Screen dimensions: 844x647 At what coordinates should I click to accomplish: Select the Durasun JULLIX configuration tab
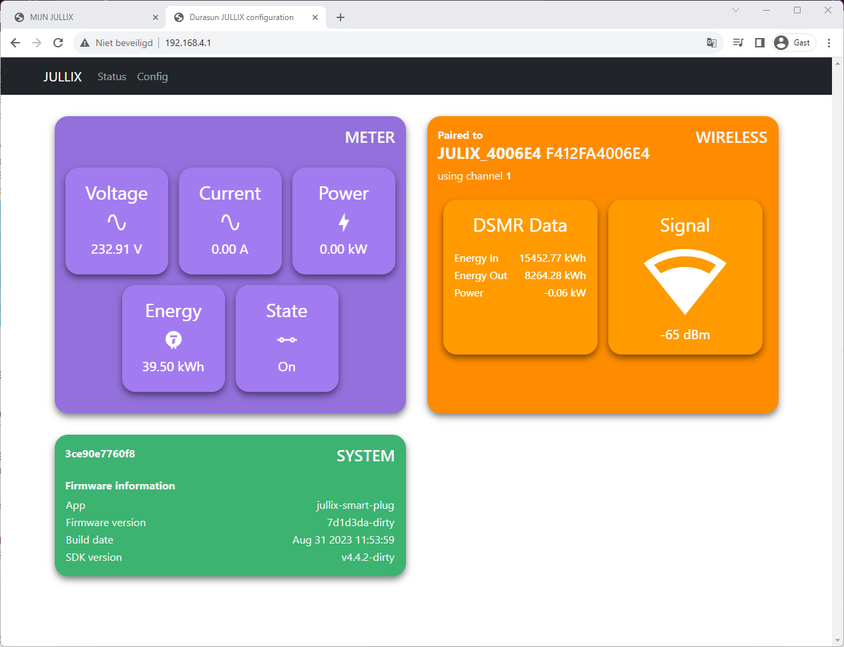pos(246,17)
